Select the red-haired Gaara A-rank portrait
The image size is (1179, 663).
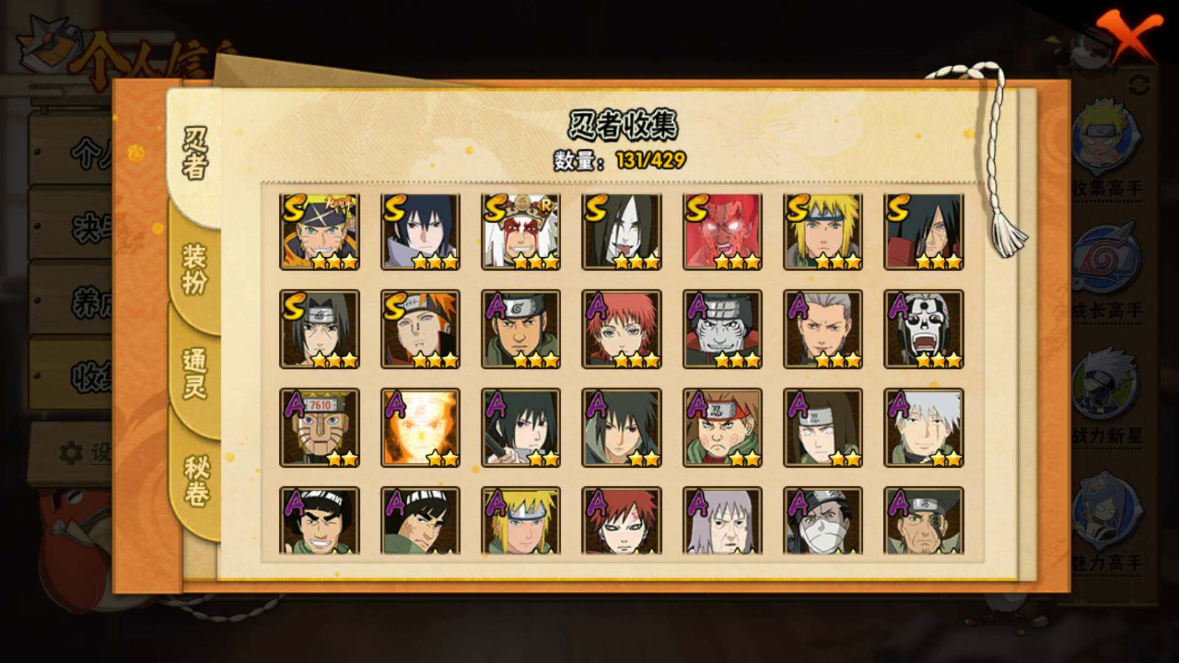pyautogui.click(x=621, y=521)
